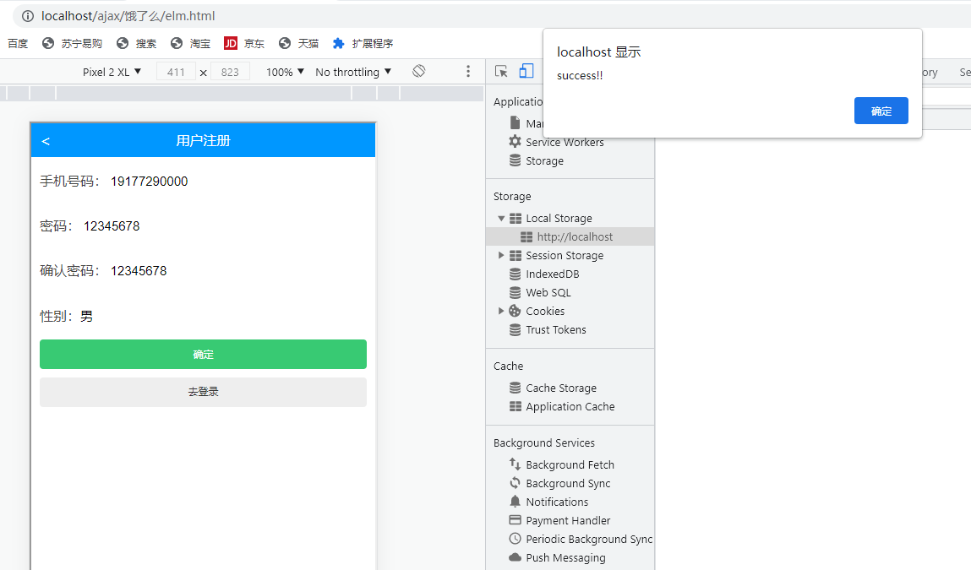The width and height of the screenshot is (971, 570).
Task: Open the 扩展程序 extensions bookmark
Action: click(x=363, y=43)
